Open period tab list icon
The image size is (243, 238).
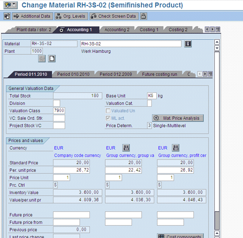[x=210, y=74]
